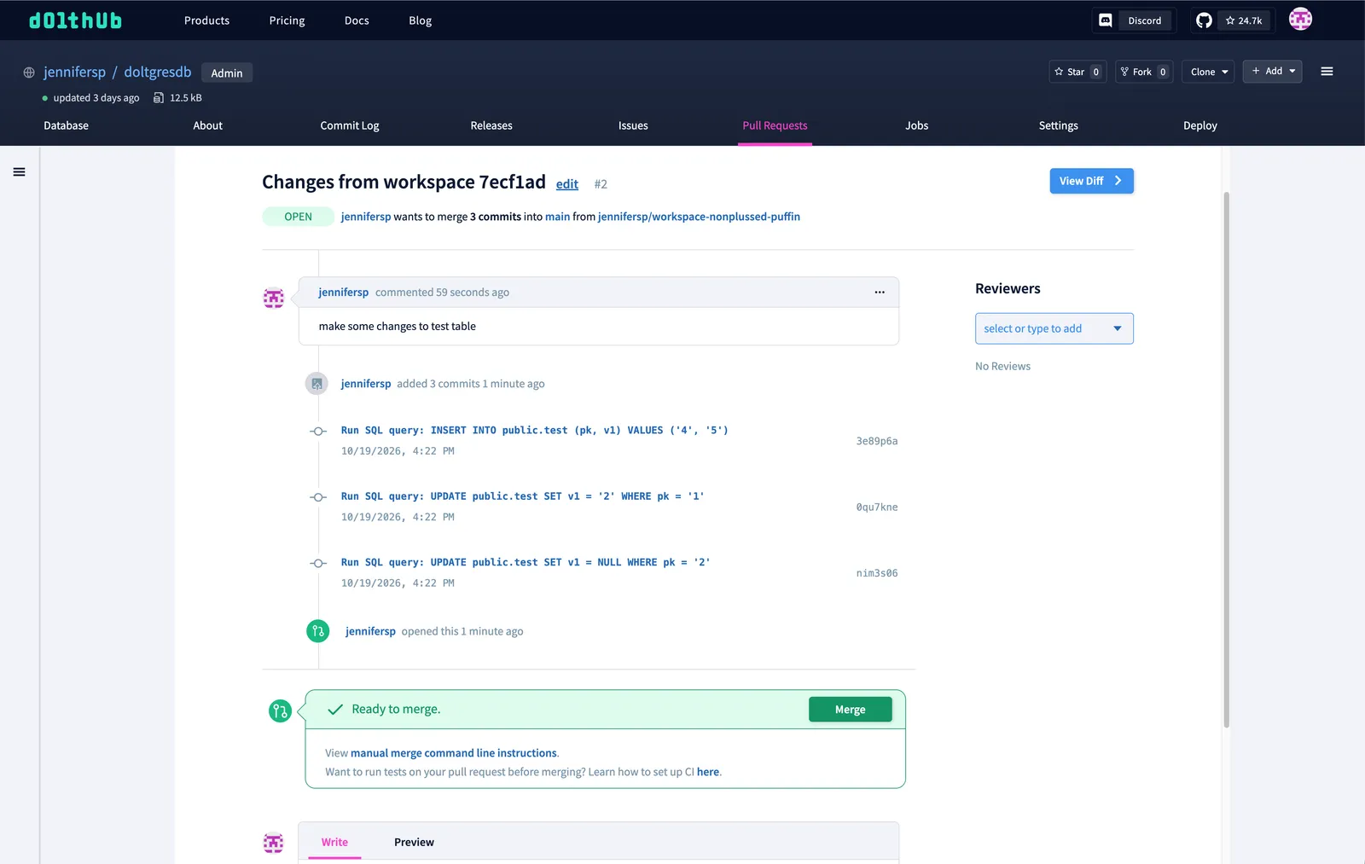Switch to the Issues tab
Screen dimensions: 1365x864
pyautogui.click(x=633, y=125)
